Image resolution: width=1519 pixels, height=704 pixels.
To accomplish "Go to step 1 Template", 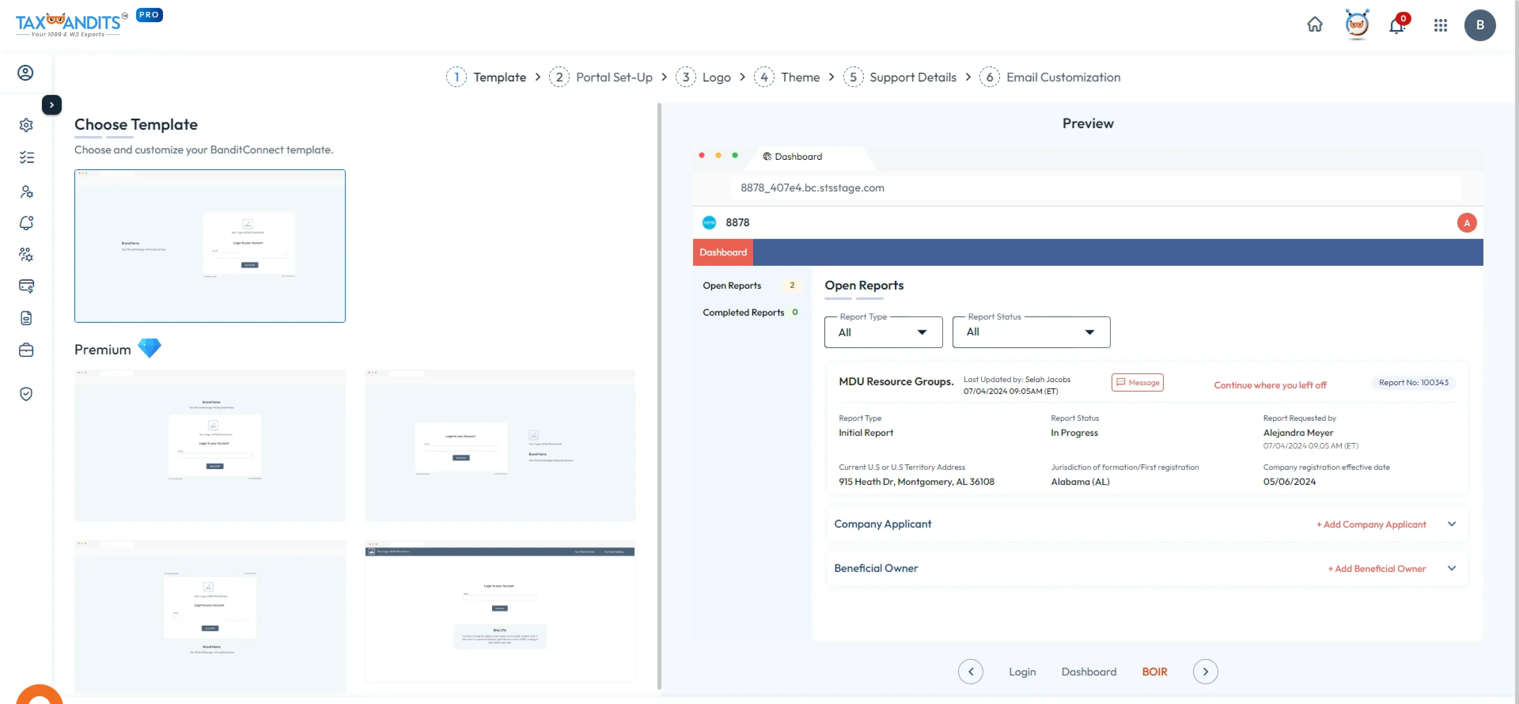I will pos(486,77).
